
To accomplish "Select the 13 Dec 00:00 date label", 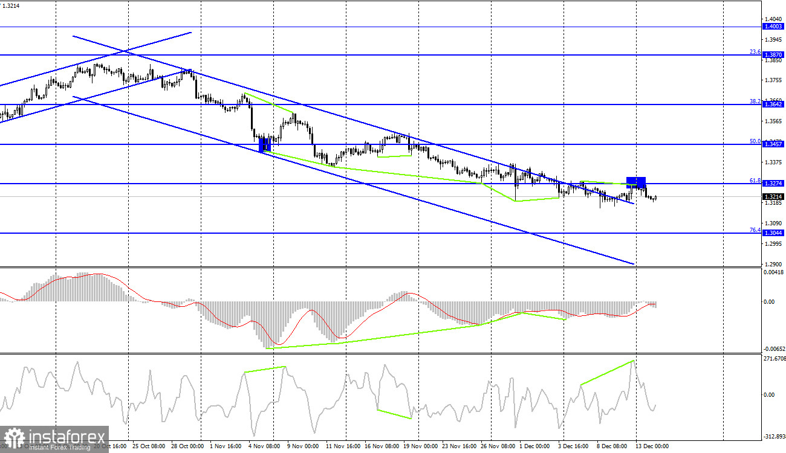I will click(x=653, y=446).
